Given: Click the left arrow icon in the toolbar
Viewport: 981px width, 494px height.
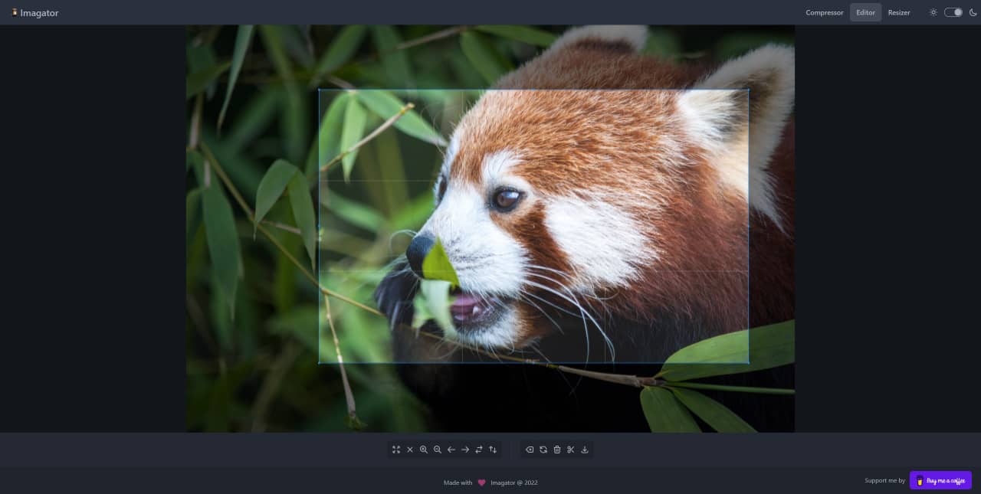Looking at the screenshot, I should point(451,450).
